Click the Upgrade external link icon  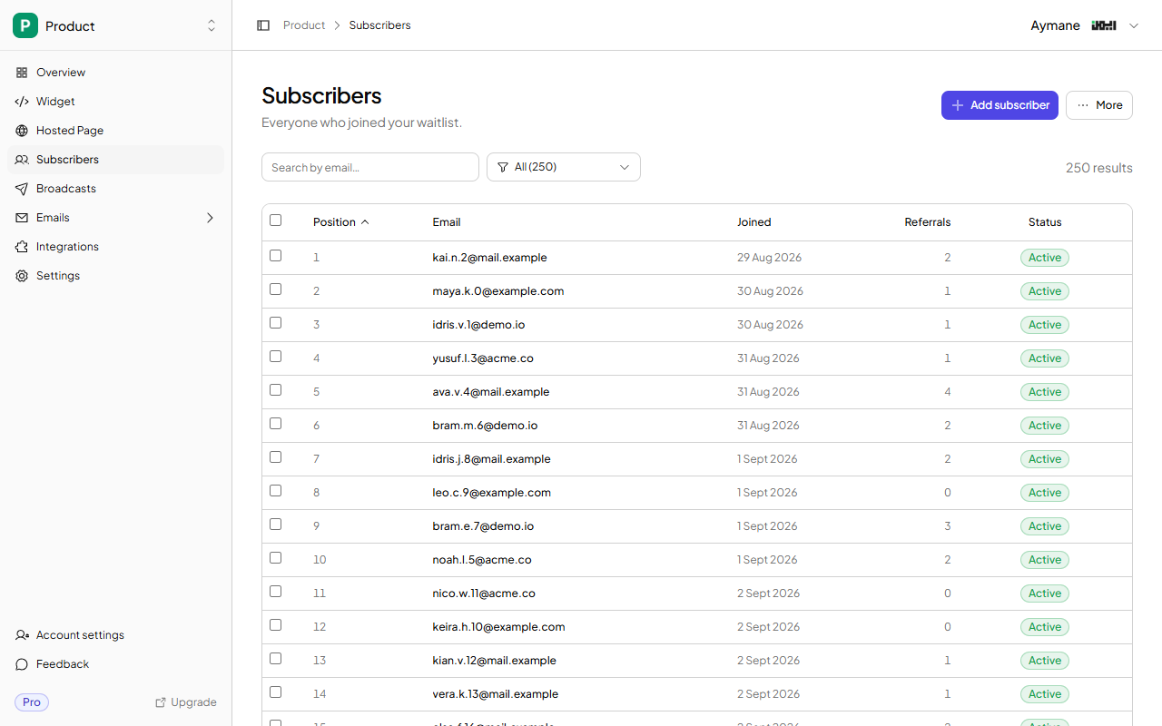point(161,702)
